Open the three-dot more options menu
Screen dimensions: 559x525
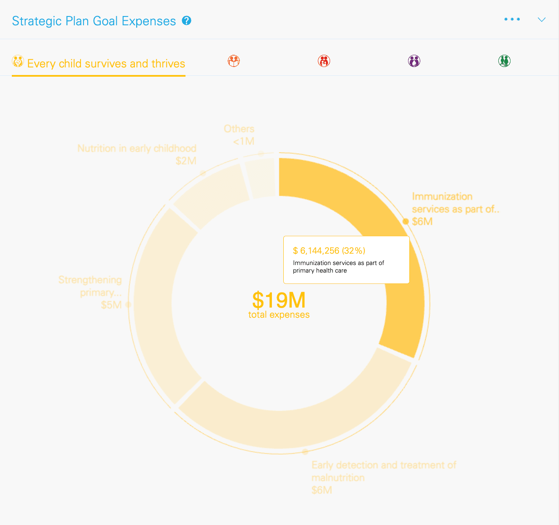tap(512, 19)
